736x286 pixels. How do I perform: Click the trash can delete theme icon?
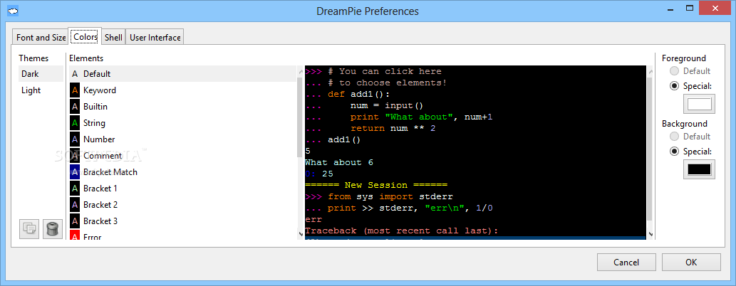53,229
